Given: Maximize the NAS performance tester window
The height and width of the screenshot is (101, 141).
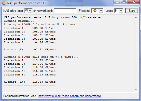Looking at the screenshot, I should pos(124,2).
